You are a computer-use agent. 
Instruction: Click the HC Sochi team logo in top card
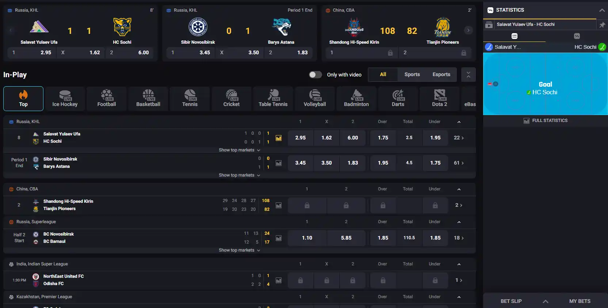coord(122,27)
